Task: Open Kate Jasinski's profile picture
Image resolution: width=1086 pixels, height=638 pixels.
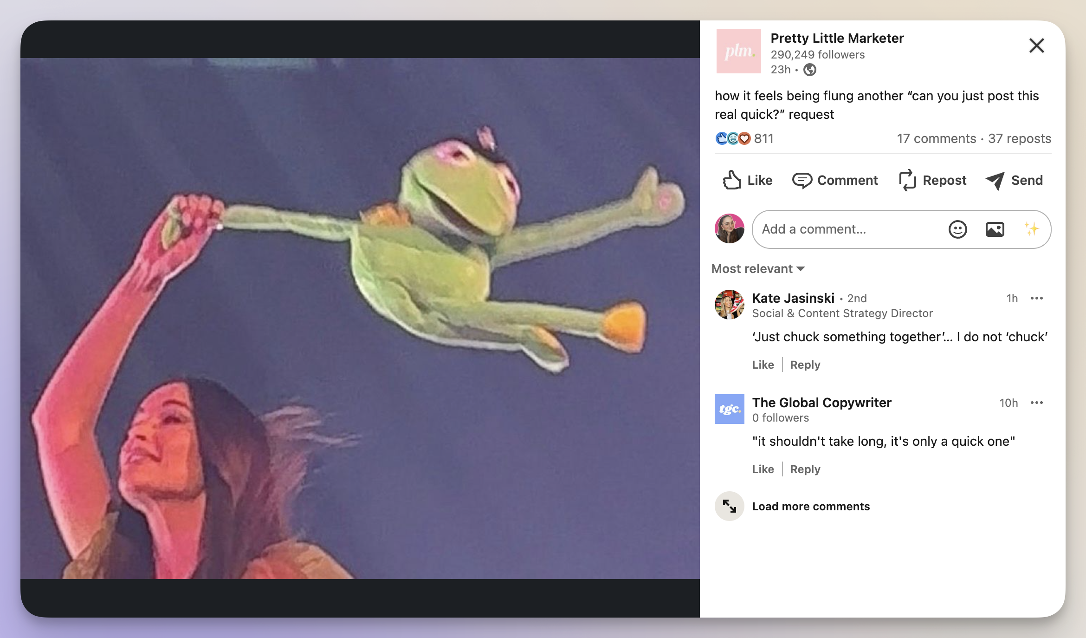Action: (729, 305)
